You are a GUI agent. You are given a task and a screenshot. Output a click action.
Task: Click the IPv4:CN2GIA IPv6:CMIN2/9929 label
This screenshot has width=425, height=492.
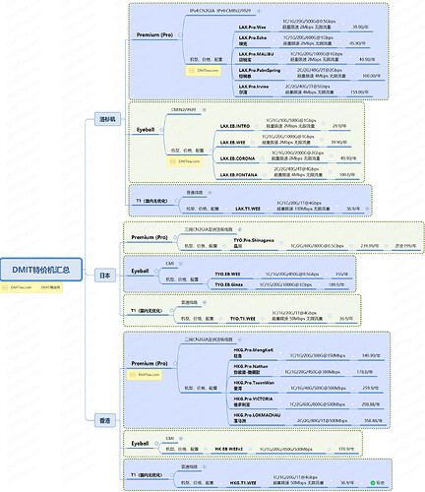click(x=220, y=11)
